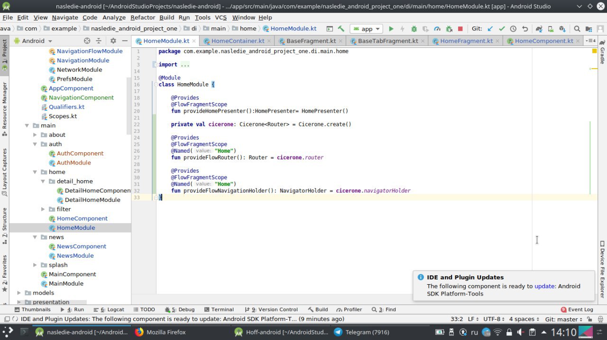Screen dimensions: 607x340
Task: Switch to the HomeFragment.kt tab
Action: [x=466, y=41]
